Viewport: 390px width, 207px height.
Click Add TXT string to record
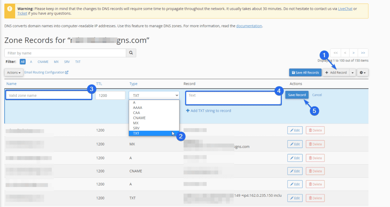(208, 111)
